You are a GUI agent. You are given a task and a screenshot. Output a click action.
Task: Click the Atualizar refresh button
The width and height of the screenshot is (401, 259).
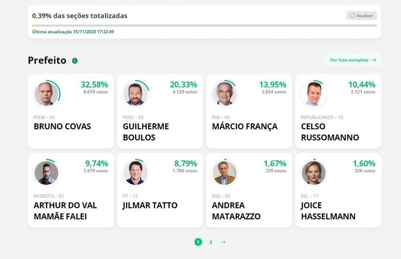[361, 16]
